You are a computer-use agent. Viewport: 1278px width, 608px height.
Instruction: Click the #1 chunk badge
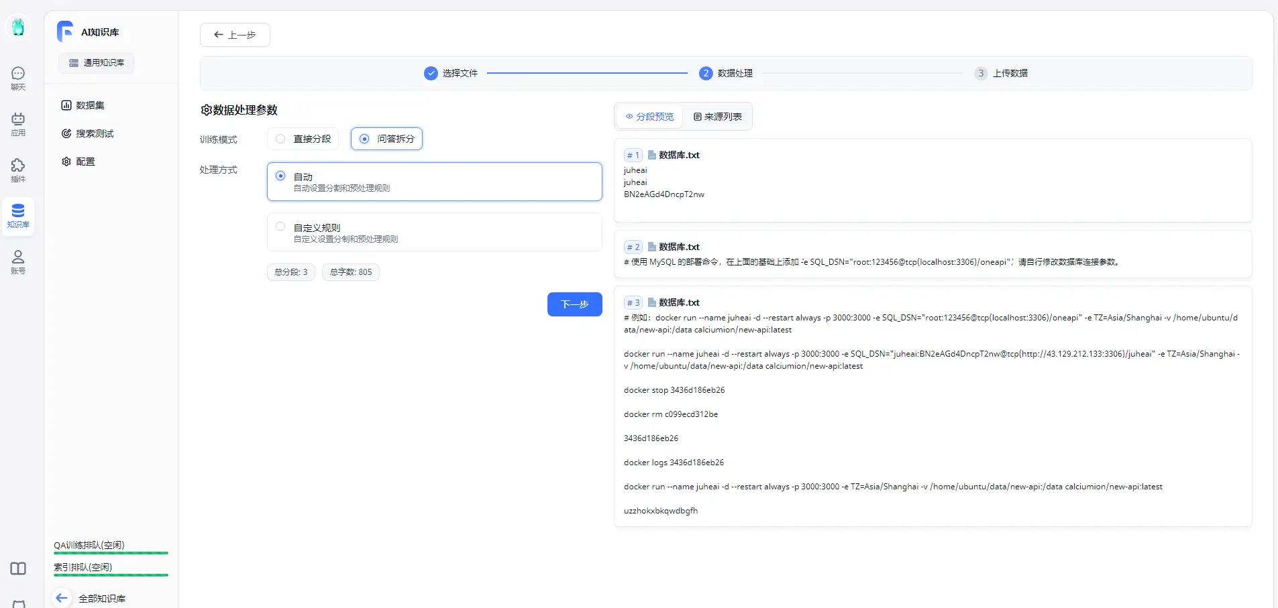pyautogui.click(x=633, y=156)
